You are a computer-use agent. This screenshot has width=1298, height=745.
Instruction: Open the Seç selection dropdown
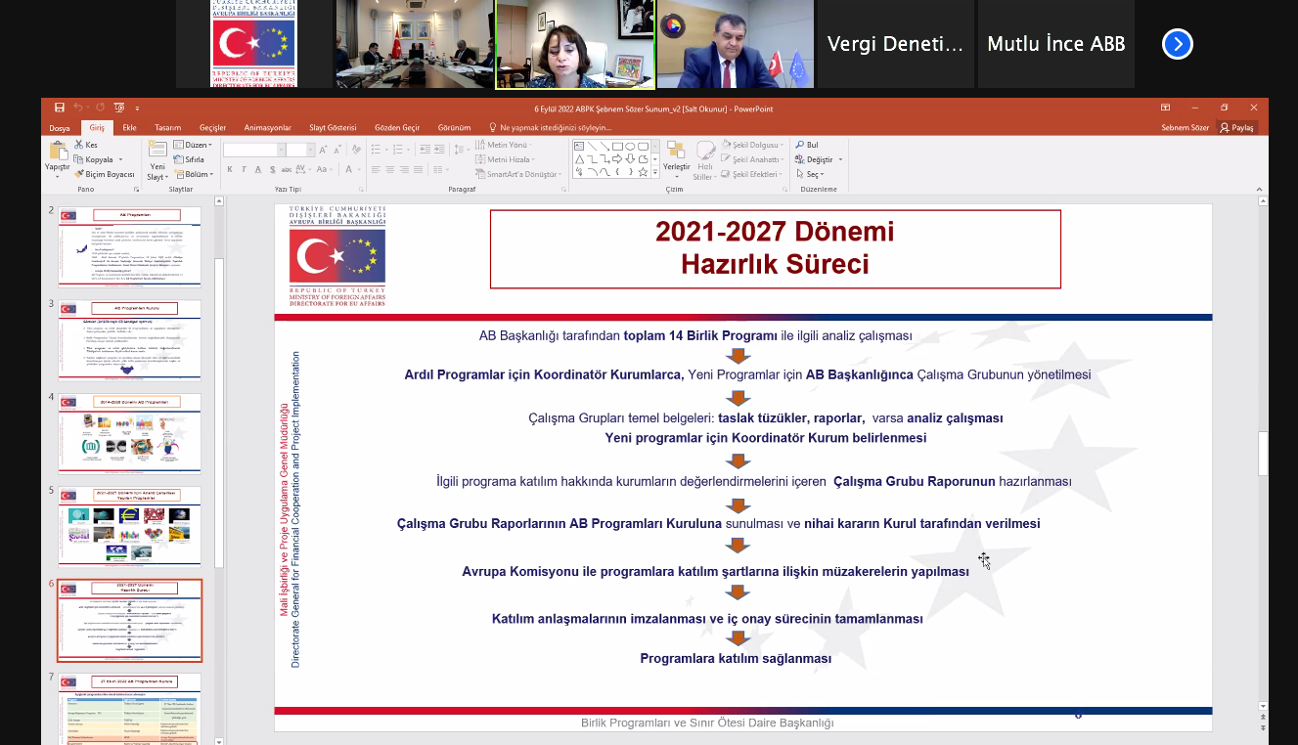click(x=811, y=174)
